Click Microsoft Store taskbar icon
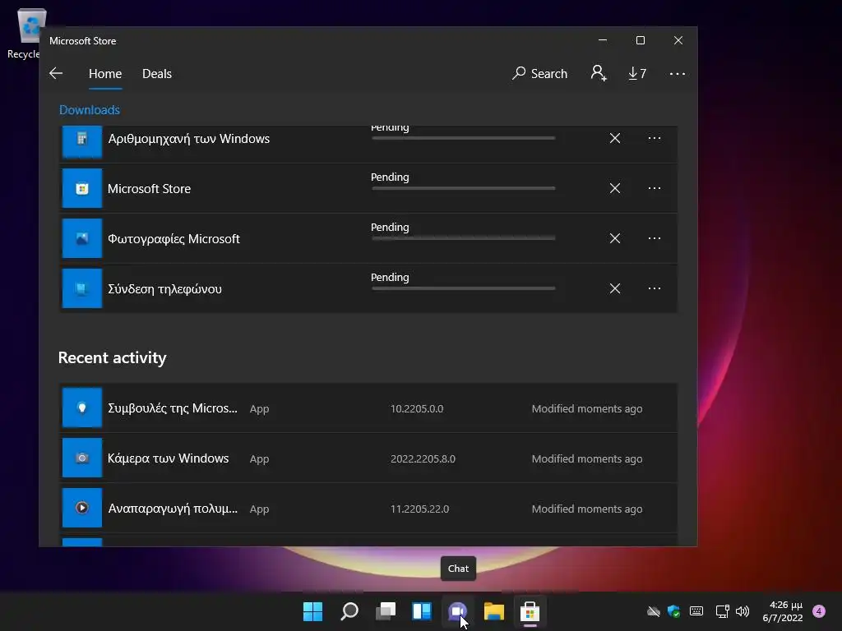Viewport: 842px width, 631px height. tap(530, 611)
